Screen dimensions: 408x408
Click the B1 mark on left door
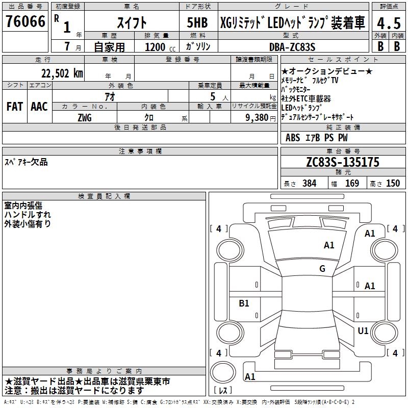coord(244,303)
